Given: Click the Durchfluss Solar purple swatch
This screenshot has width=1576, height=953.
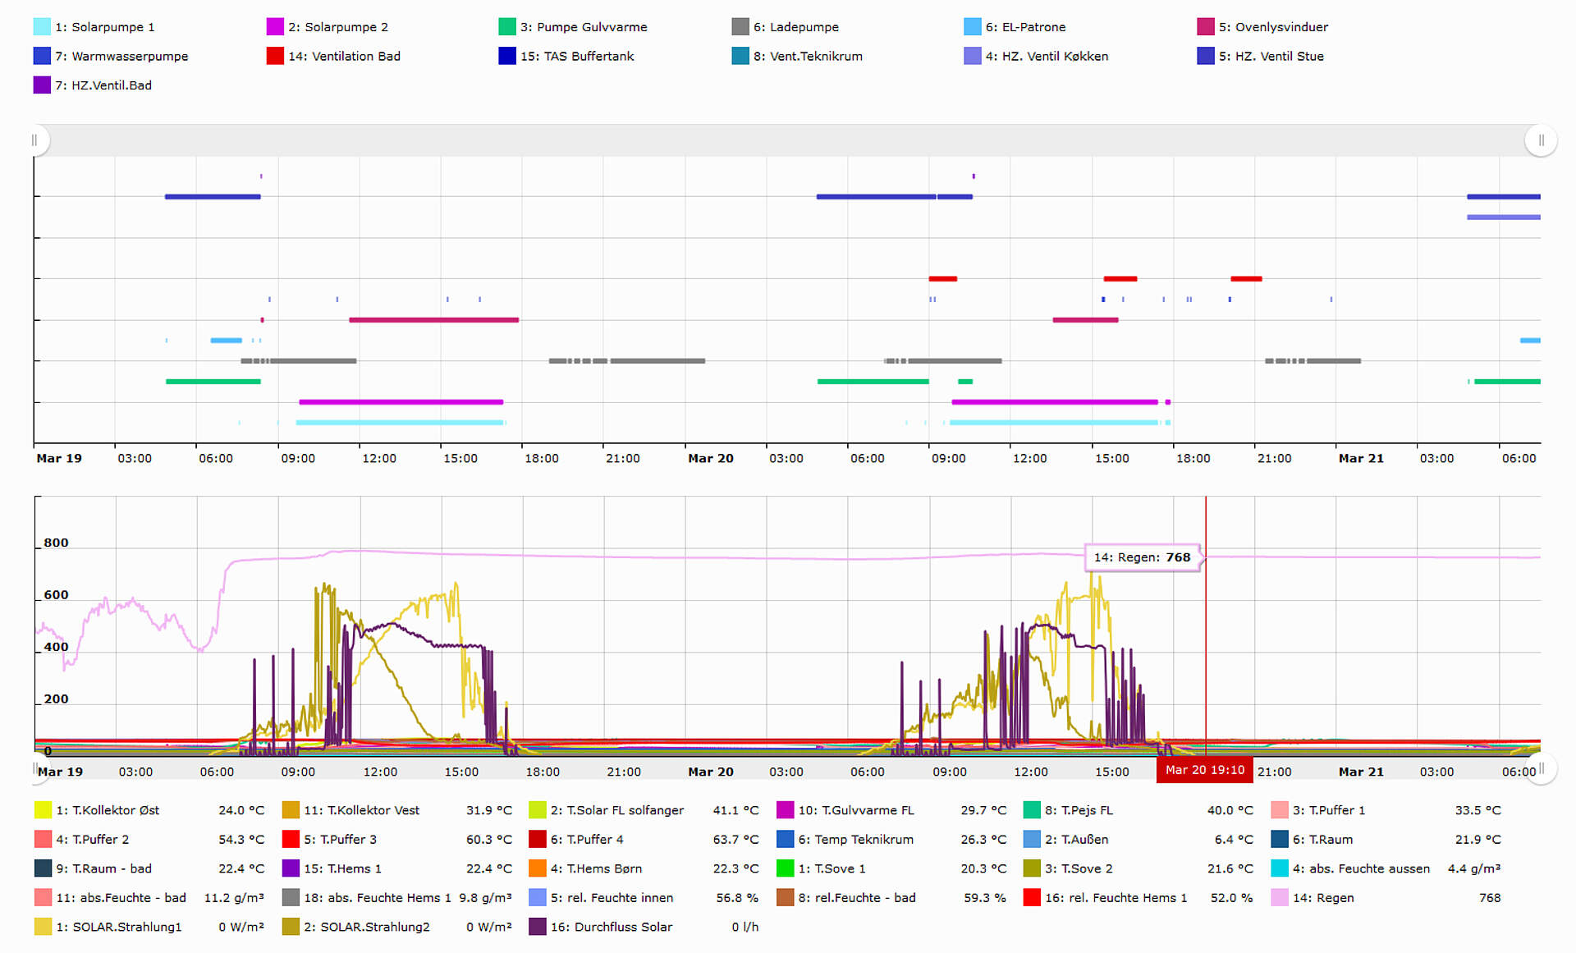Looking at the screenshot, I should point(538,927).
